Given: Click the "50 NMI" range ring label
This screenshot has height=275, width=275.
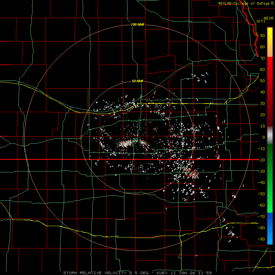Looking at the screenshot, I should (137, 81).
